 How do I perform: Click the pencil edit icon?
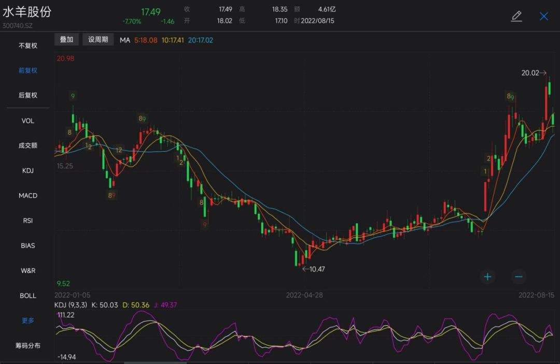coord(516,16)
